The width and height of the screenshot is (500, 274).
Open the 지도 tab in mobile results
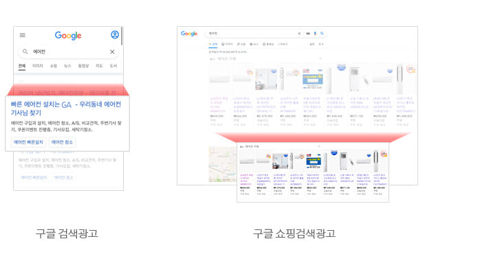click(99, 66)
